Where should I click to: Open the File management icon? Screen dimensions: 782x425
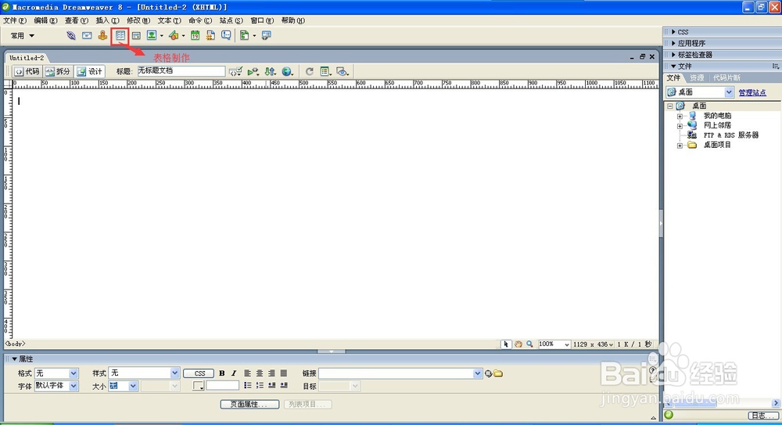[270, 71]
